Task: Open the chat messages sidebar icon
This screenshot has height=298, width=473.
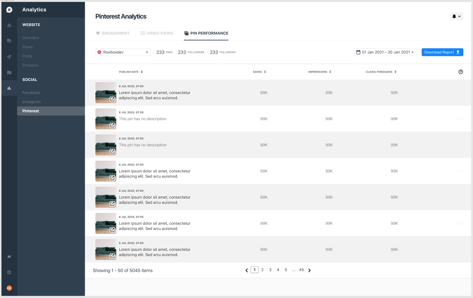Action: coord(9,41)
